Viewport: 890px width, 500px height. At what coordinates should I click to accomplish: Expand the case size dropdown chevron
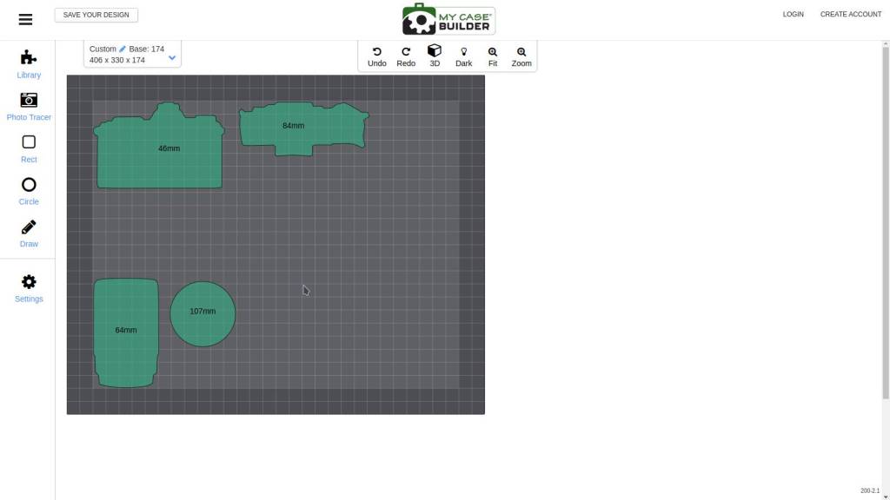[x=172, y=58]
